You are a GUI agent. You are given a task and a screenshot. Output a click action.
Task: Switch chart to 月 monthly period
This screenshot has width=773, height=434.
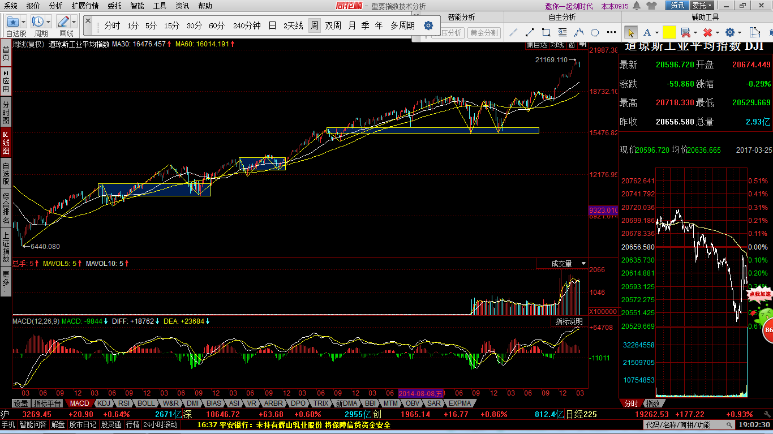pos(352,26)
